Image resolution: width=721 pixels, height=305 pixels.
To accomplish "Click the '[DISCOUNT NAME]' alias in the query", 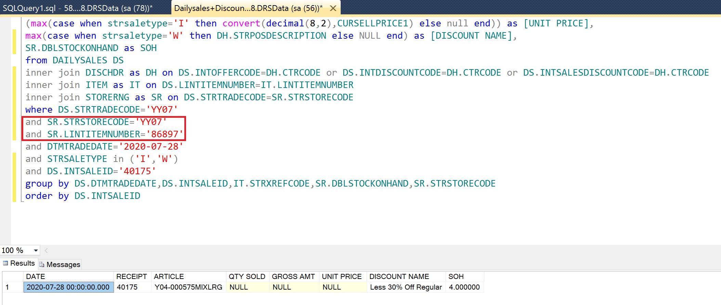I will (471, 36).
